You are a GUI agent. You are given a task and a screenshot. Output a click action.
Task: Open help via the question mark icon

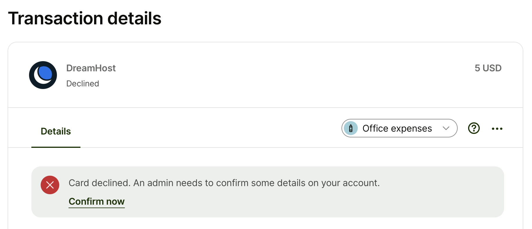point(474,128)
